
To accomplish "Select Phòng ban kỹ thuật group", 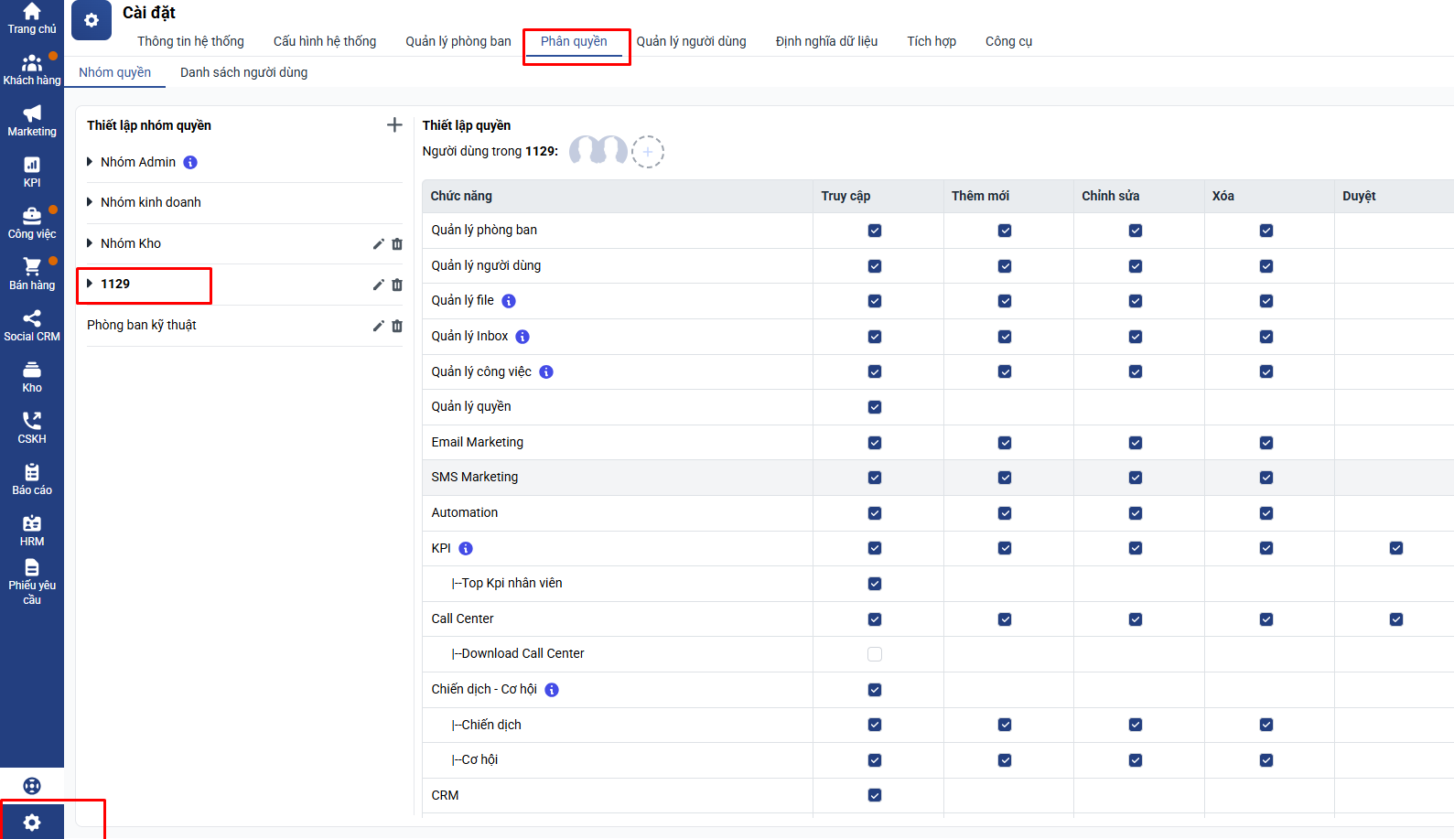I will click(142, 325).
